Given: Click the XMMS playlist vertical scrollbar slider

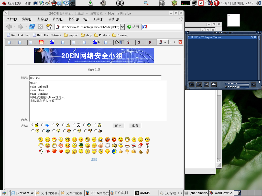Looking at the screenshot, I should coord(259,38).
